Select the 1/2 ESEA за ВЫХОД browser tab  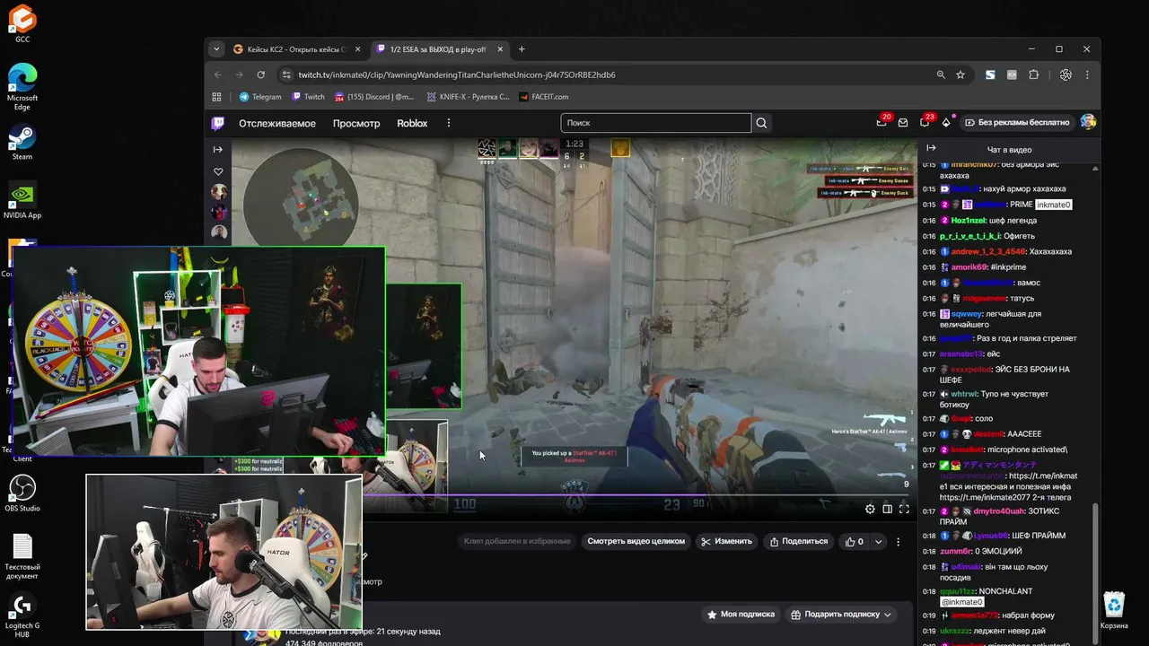(x=438, y=49)
